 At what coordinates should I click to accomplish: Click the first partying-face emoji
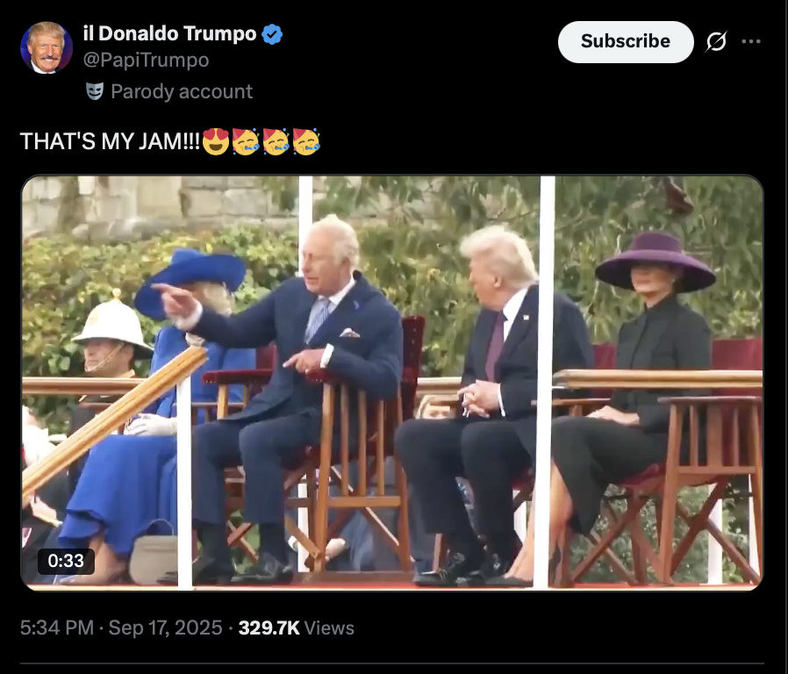click(x=246, y=141)
